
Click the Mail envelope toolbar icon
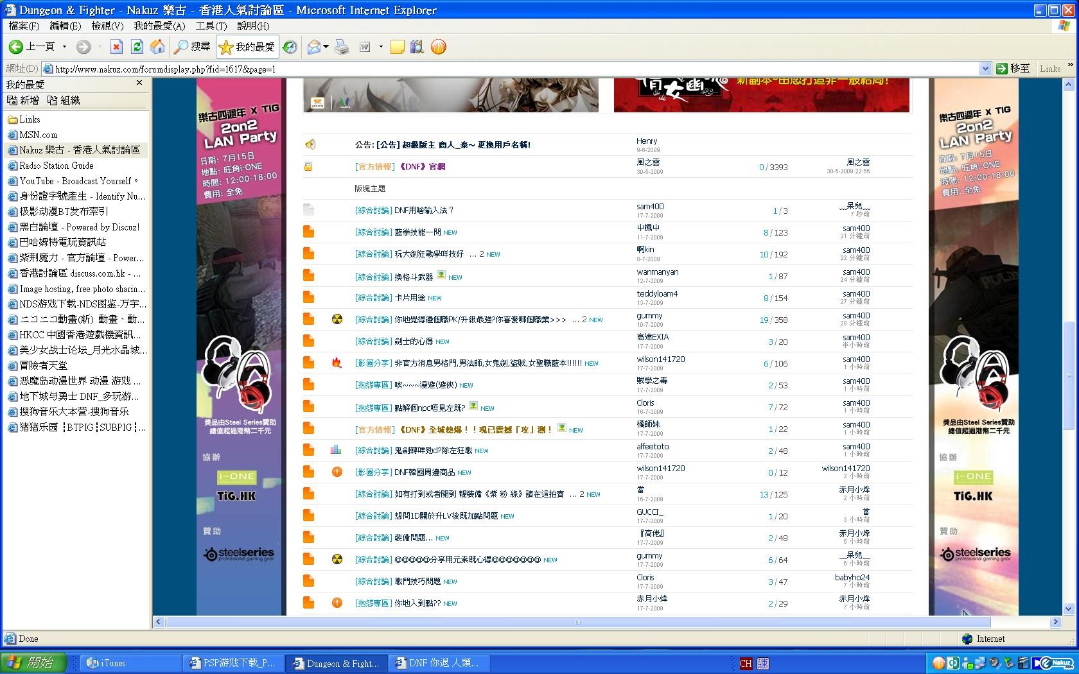[x=314, y=47]
